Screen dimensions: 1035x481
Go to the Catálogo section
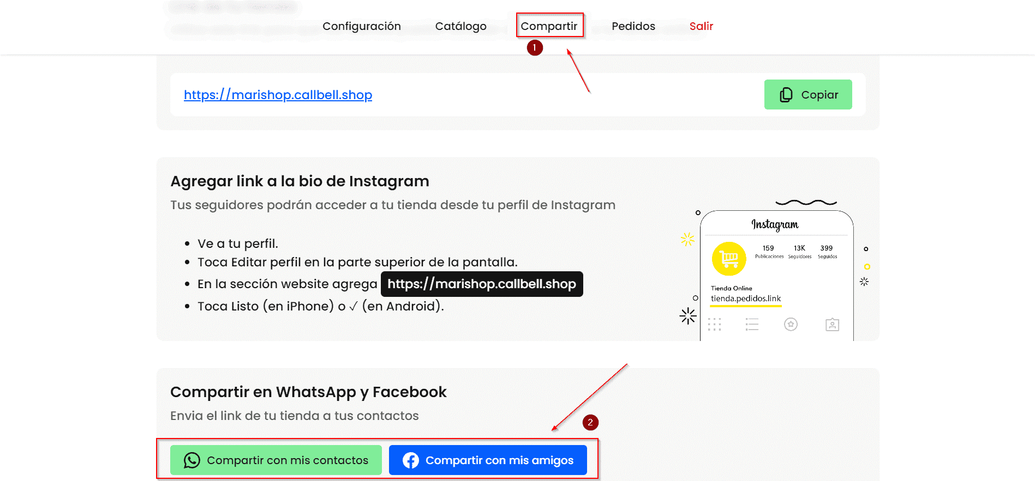[x=460, y=26]
